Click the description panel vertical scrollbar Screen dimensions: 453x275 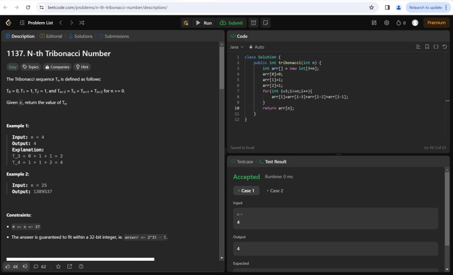point(221,113)
